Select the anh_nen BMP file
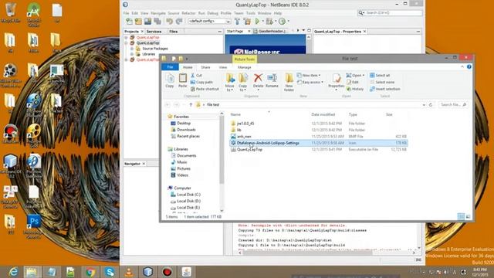 [x=244, y=137]
